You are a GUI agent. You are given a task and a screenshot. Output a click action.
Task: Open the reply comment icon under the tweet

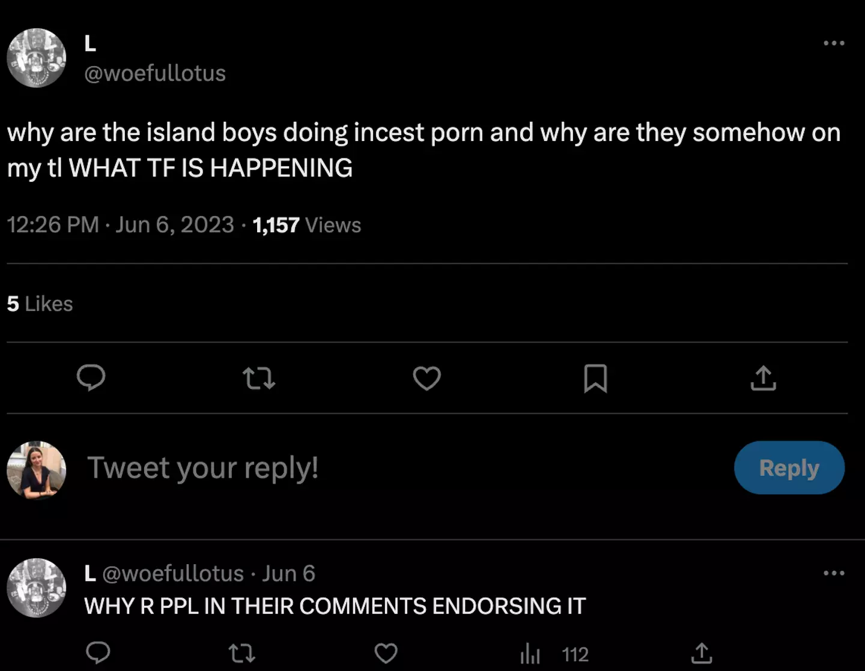pos(91,378)
